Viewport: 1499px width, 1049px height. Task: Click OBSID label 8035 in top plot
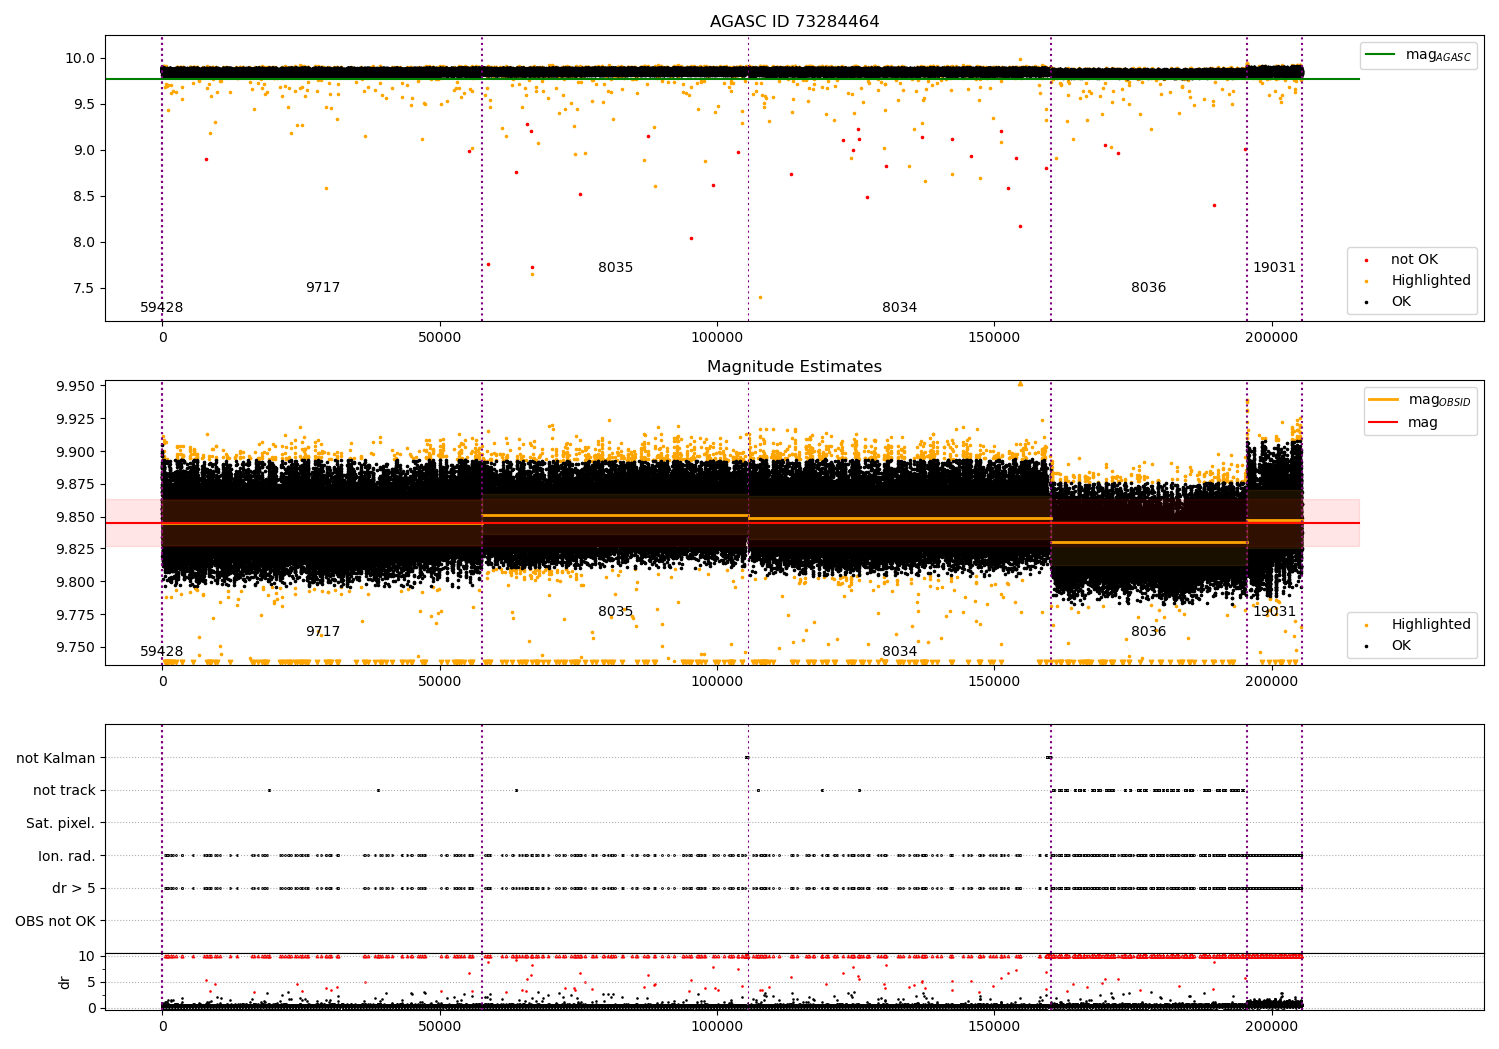(x=616, y=268)
